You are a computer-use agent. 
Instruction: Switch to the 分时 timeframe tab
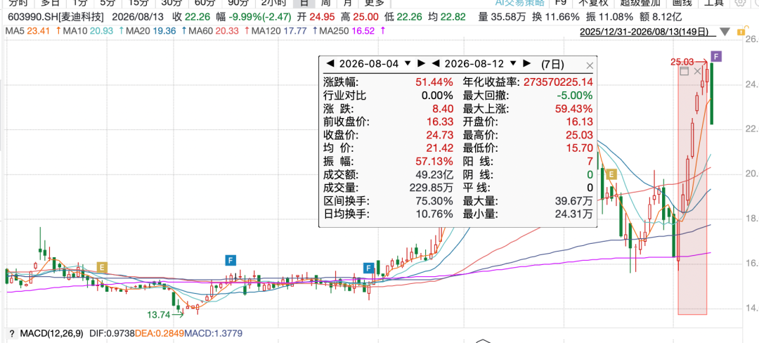[x=19, y=2]
